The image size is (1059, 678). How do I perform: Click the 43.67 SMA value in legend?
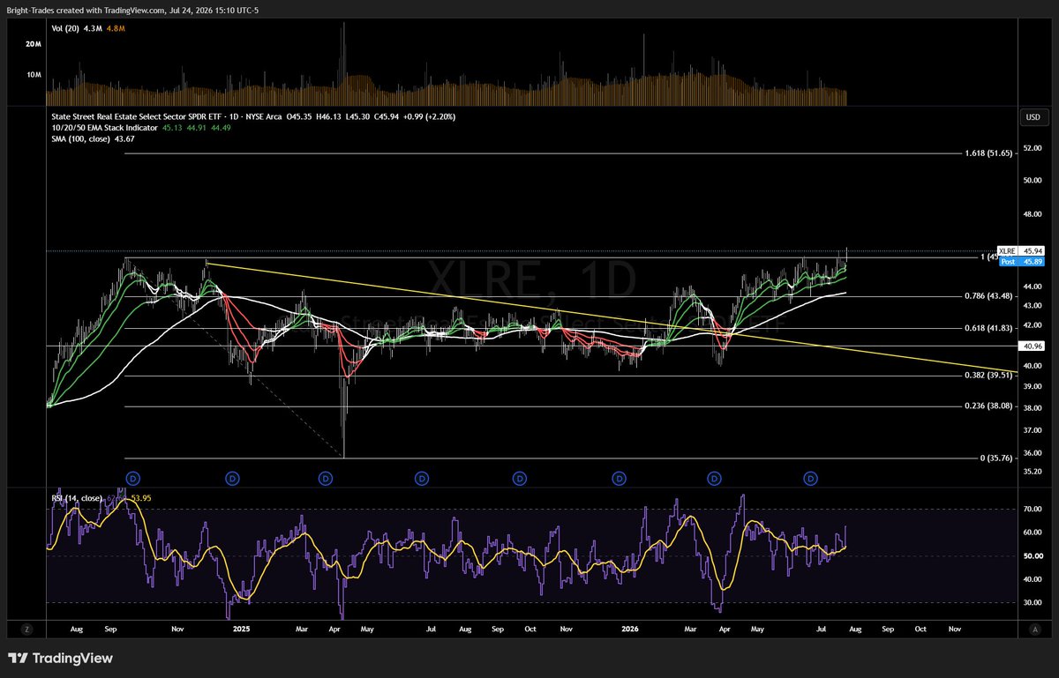(x=124, y=139)
